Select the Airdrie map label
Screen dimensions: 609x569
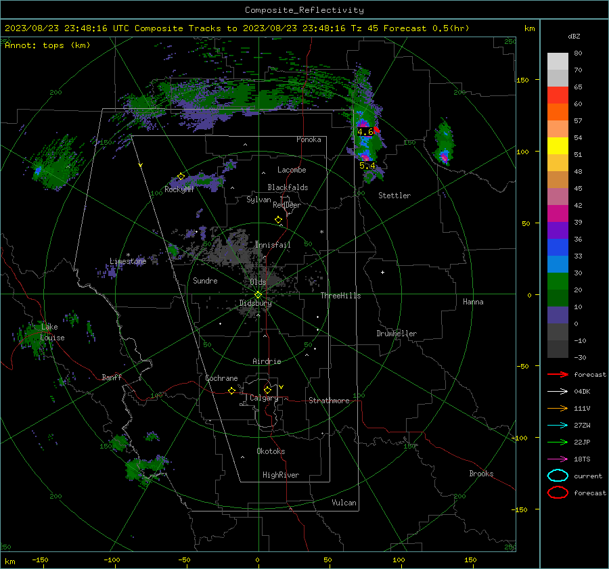267,361
